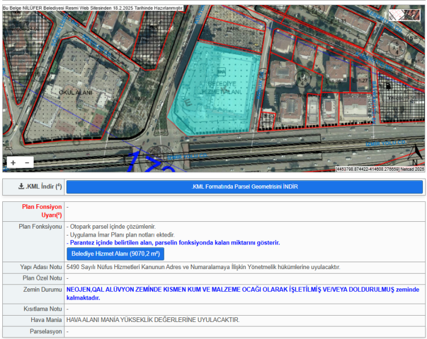The height and width of the screenshot is (339, 427).
Task: Select the Plan Fonksiyonu row header
Action: pos(40,226)
